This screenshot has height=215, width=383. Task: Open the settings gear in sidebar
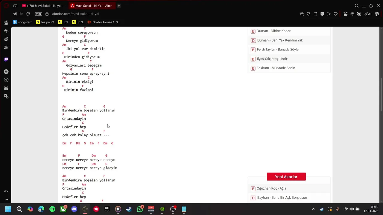click(6, 96)
